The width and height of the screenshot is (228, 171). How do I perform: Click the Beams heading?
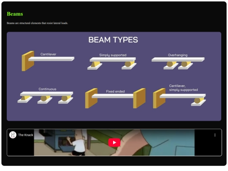pos(15,14)
